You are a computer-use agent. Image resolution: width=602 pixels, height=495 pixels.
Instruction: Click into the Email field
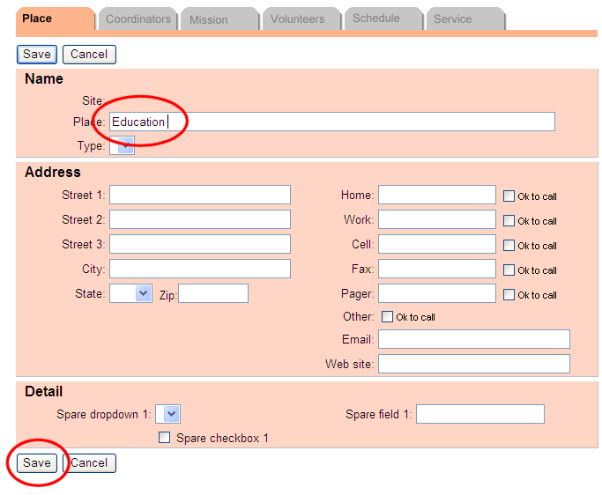click(473, 339)
